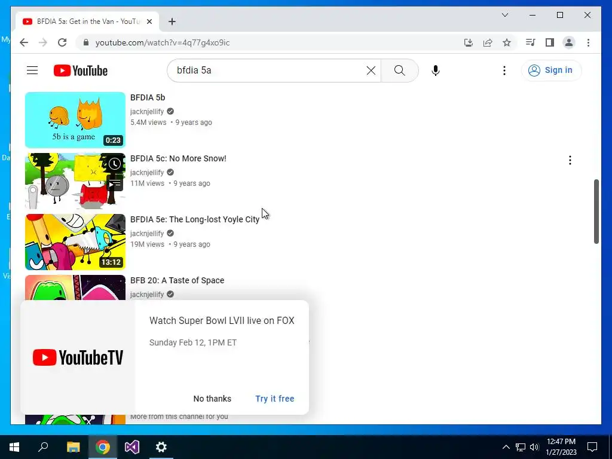Click the address bar URL
The height and width of the screenshot is (459, 612).
pyautogui.click(x=163, y=42)
